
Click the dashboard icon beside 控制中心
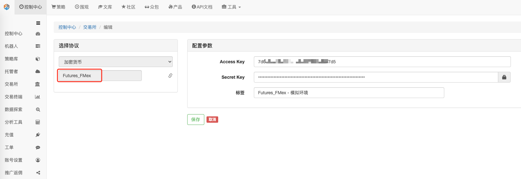(x=38, y=34)
